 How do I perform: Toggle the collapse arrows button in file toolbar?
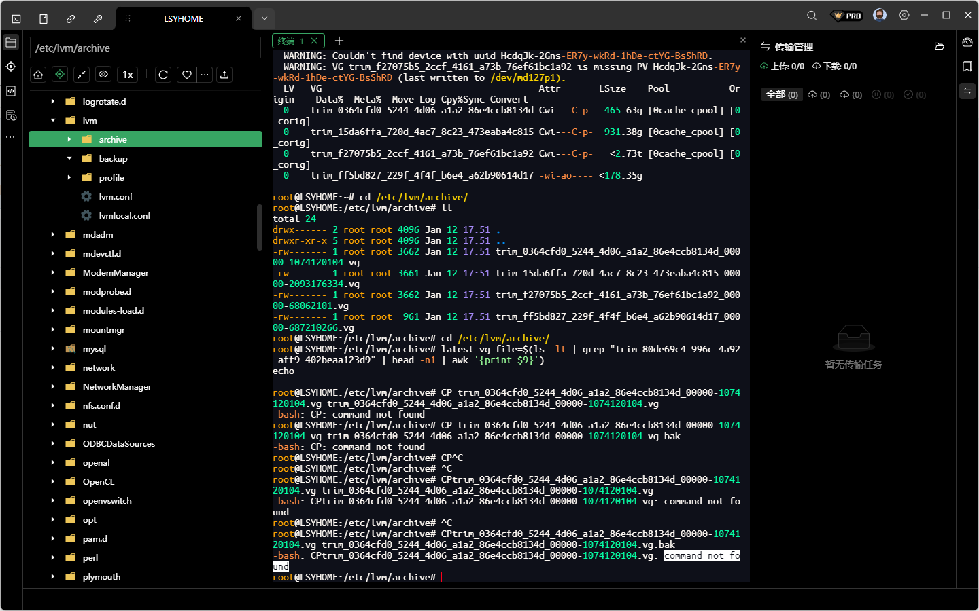(82, 75)
